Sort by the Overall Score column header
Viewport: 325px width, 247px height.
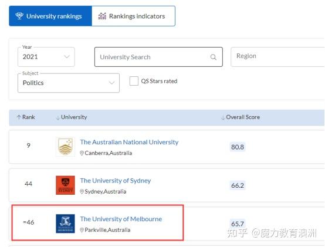[x=241, y=117]
